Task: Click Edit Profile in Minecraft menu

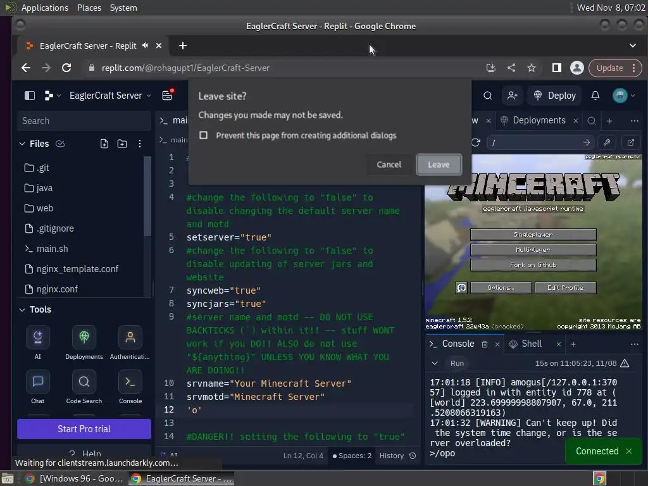Action: [565, 288]
